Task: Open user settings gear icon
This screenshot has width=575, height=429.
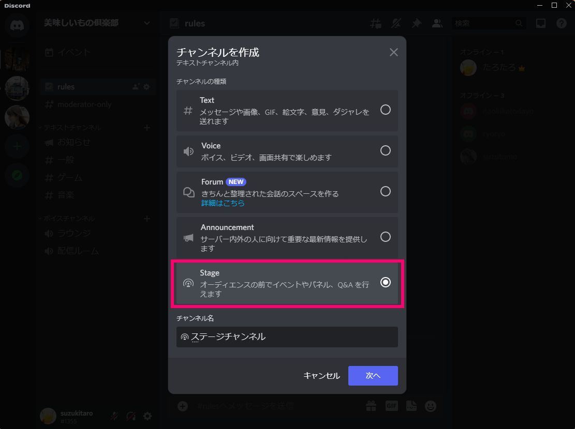Action: [x=148, y=416]
